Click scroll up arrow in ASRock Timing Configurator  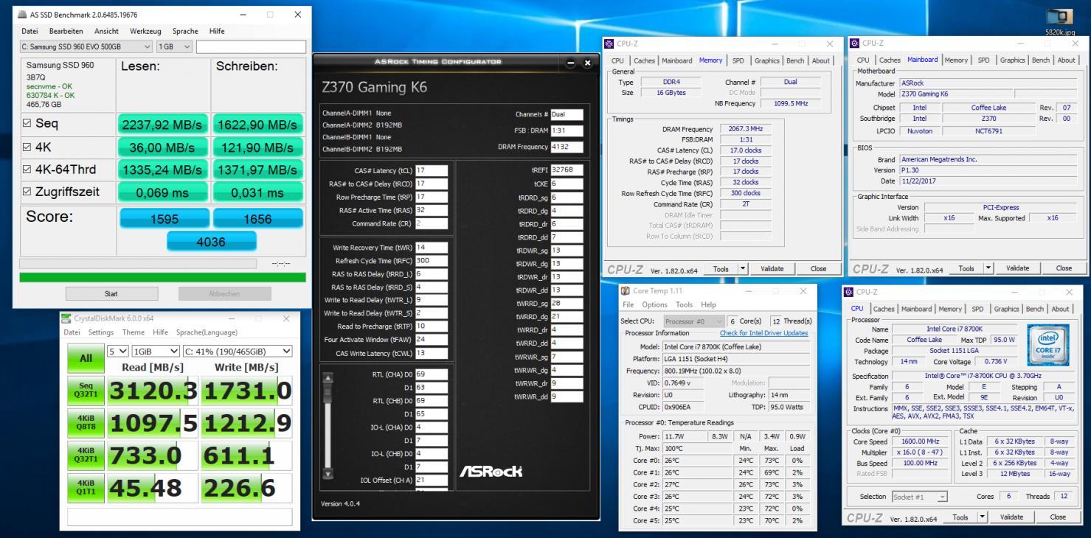[x=328, y=378]
